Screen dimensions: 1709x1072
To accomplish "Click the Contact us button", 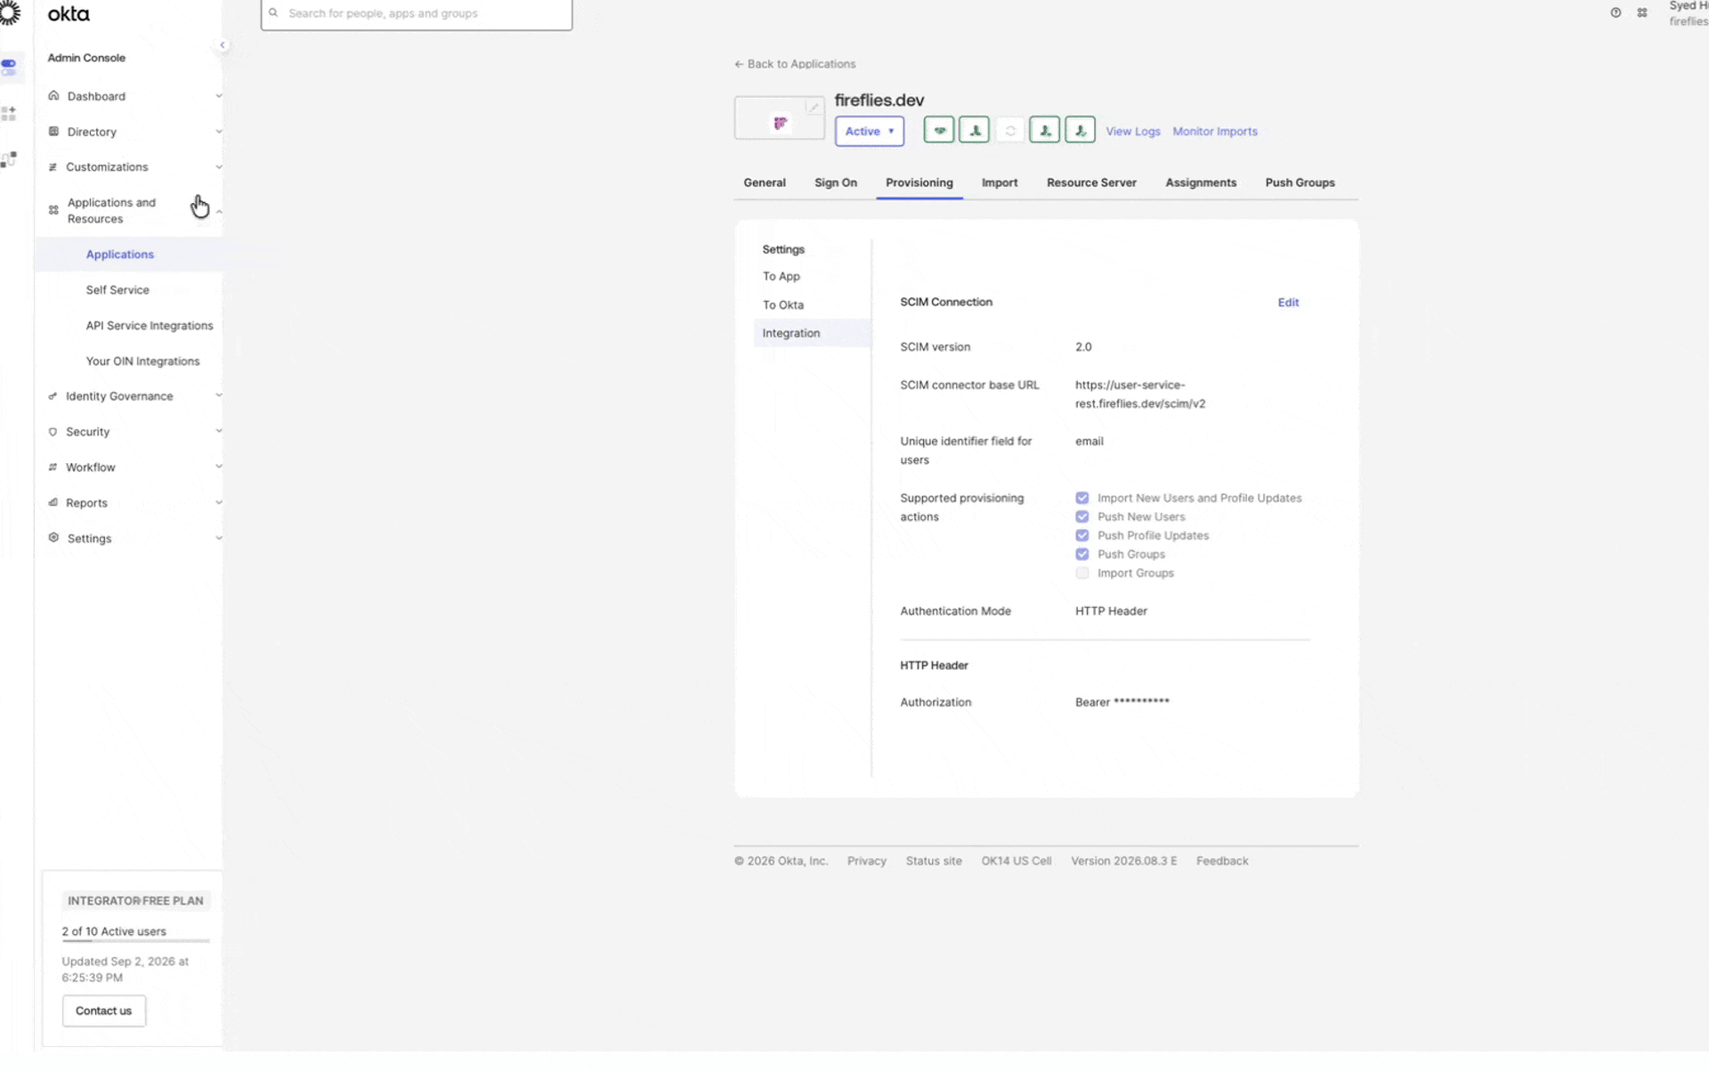I will 103,1011.
